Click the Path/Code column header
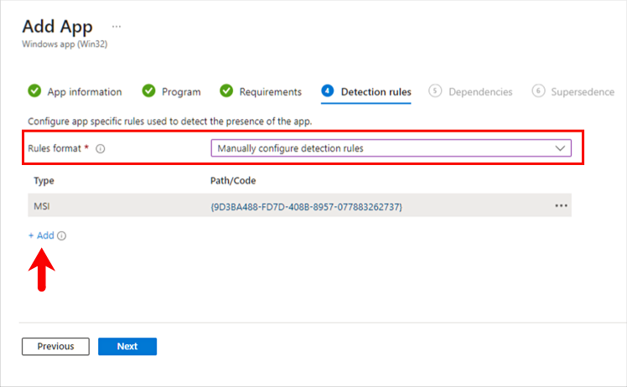 (233, 180)
